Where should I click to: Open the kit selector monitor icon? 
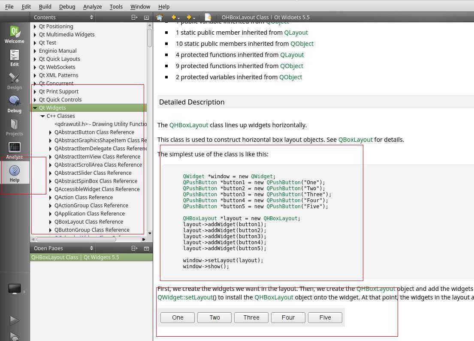(x=15, y=289)
